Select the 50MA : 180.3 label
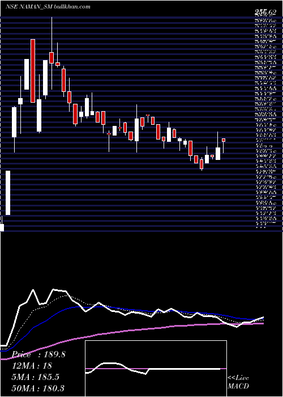283x397 pixels. coord(37,388)
